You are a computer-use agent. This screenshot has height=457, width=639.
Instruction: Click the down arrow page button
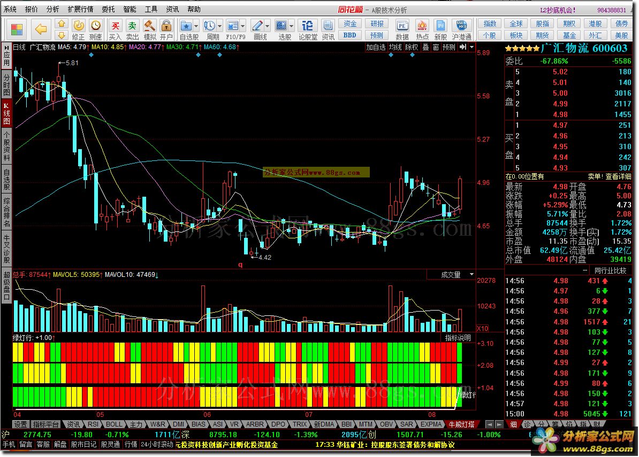point(61,35)
